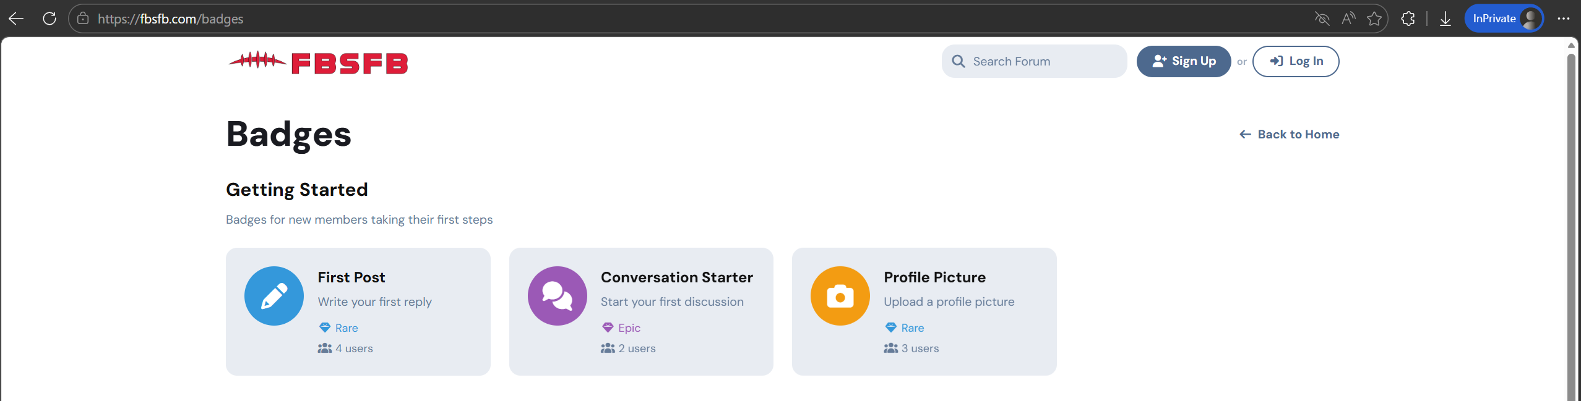This screenshot has height=401, width=1581.
Task: Click the 'Getting Started' section heading
Action: tap(297, 190)
